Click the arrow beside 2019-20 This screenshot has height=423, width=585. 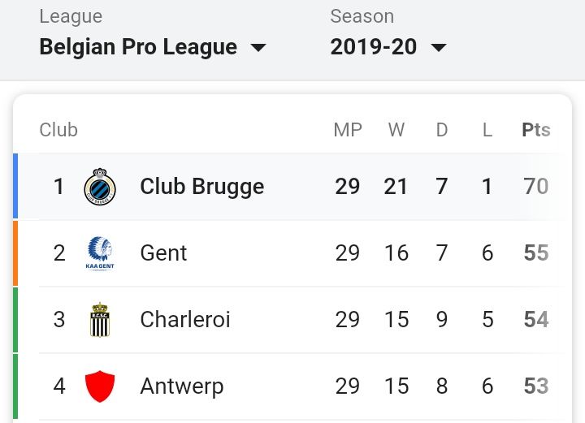[439, 48]
